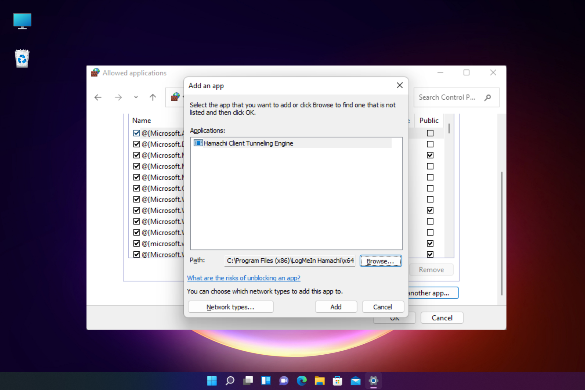
Task: Click the Allowed applications window scrollbar
Action: (502, 233)
